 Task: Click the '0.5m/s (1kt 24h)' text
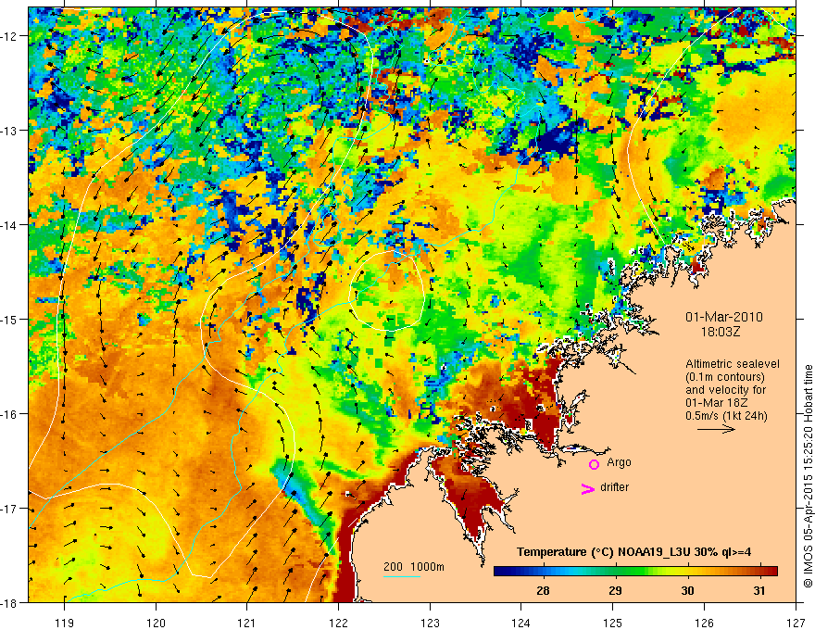tap(726, 416)
